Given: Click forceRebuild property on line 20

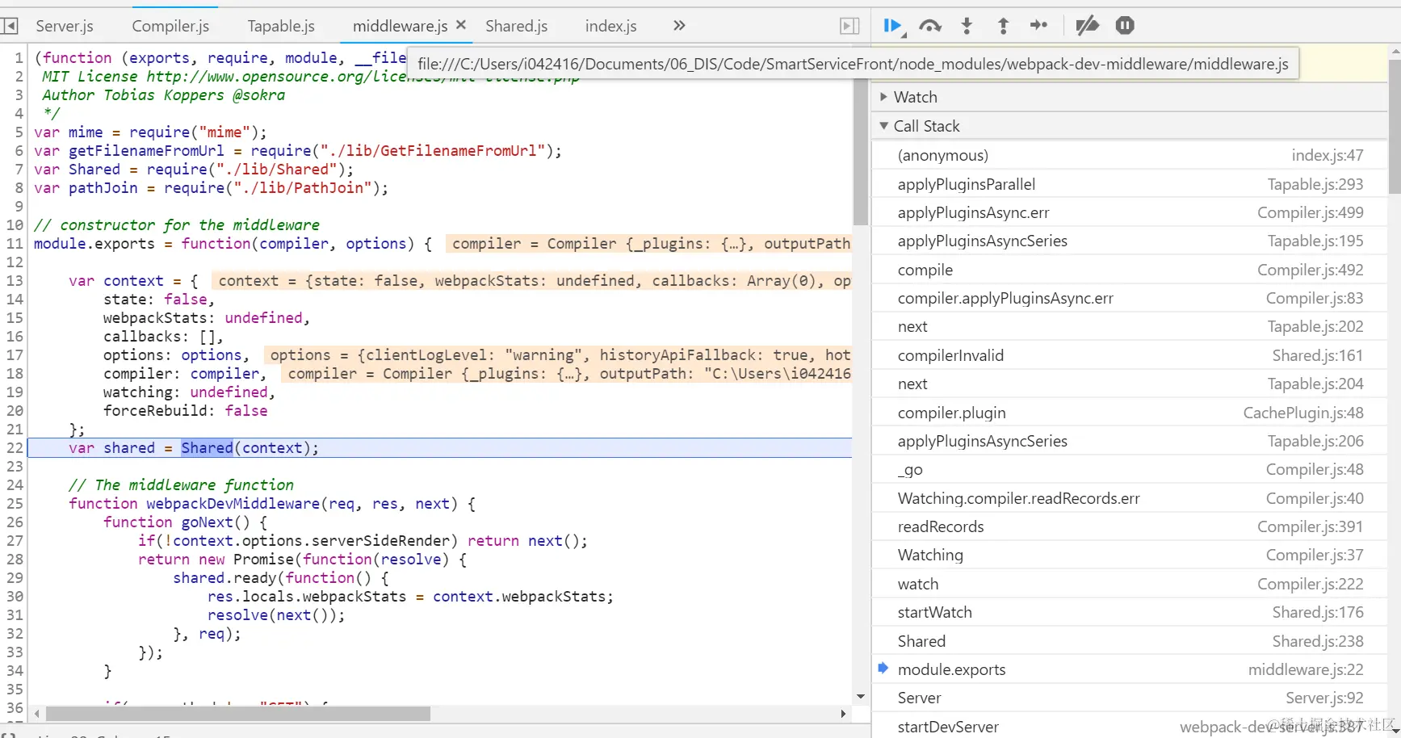Looking at the screenshot, I should pyautogui.click(x=155, y=411).
